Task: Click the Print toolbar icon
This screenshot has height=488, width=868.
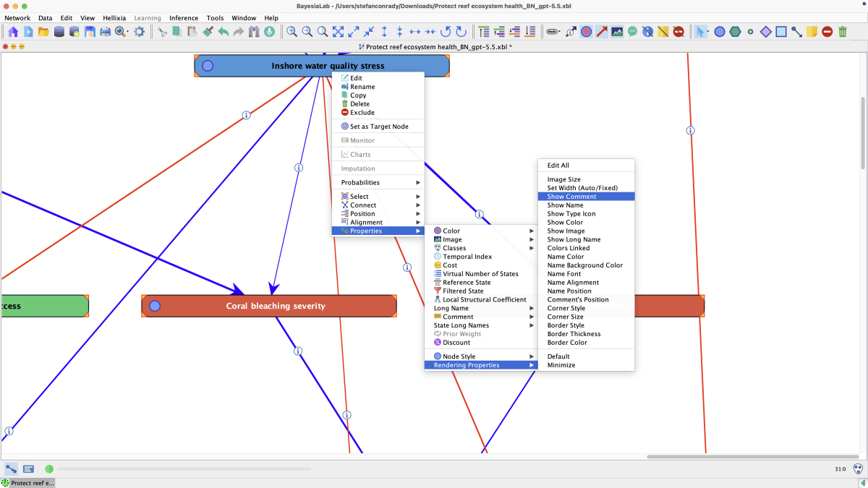Action: [105, 32]
